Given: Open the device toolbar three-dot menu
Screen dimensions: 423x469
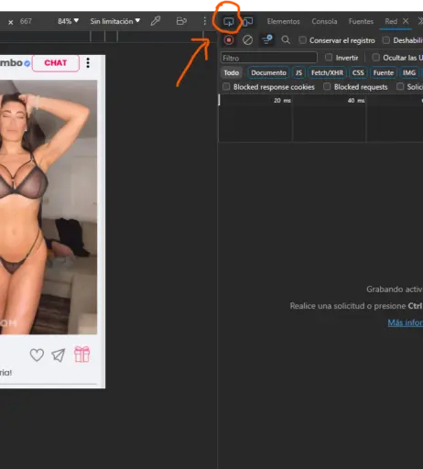Looking at the screenshot, I should (205, 21).
